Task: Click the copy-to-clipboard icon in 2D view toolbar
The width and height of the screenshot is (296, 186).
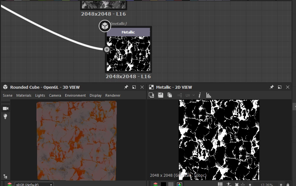Action: [151, 95]
